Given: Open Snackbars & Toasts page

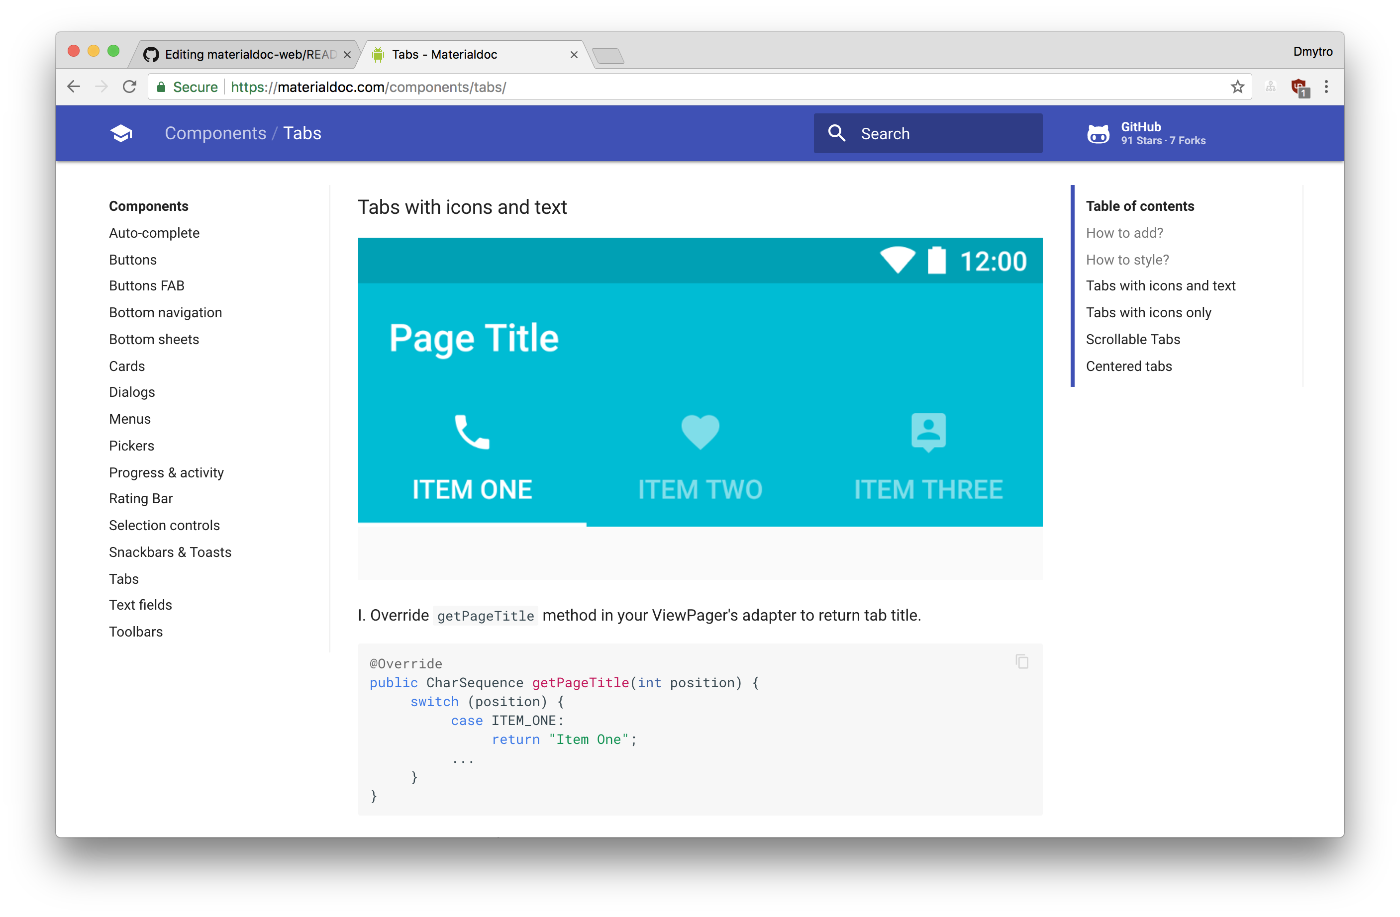Looking at the screenshot, I should (170, 552).
